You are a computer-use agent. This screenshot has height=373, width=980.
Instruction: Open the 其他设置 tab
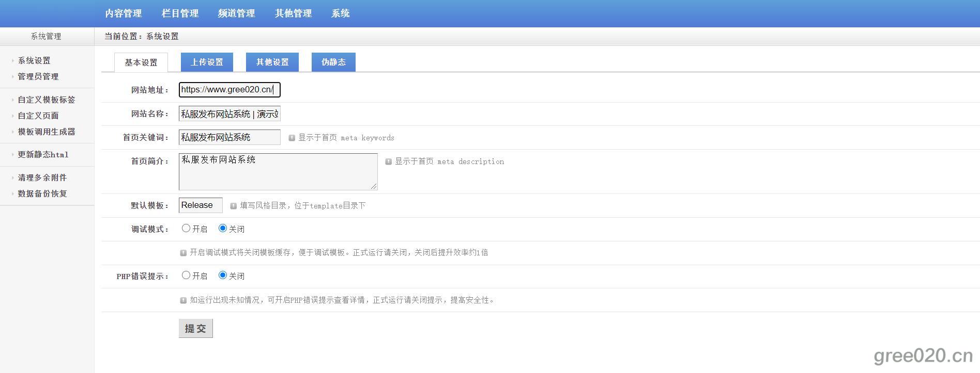[272, 62]
